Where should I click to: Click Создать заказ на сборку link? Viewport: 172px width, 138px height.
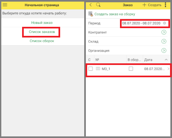(115, 14)
